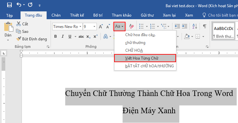
Task: Toggle Bold formatting button
Action: point(55,36)
